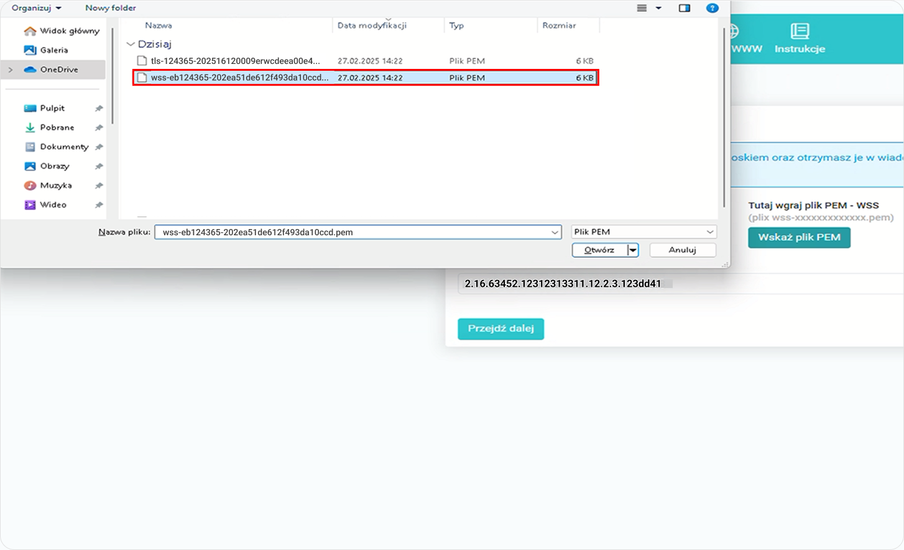Open help with the question mark icon
This screenshot has width=904, height=550.
(713, 8)
